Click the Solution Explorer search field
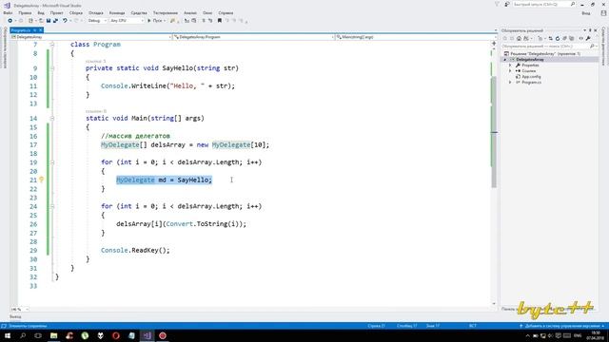 point(549,47)
